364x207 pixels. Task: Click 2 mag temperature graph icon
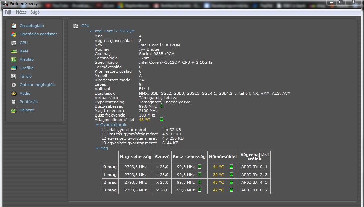231,182
